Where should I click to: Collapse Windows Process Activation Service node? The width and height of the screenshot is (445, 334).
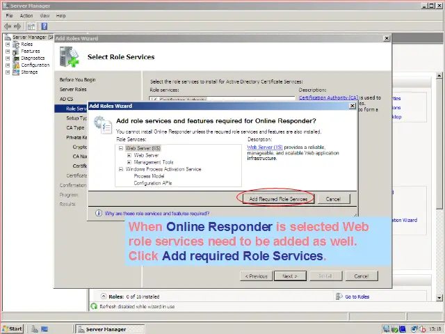(x=121, y=169)
